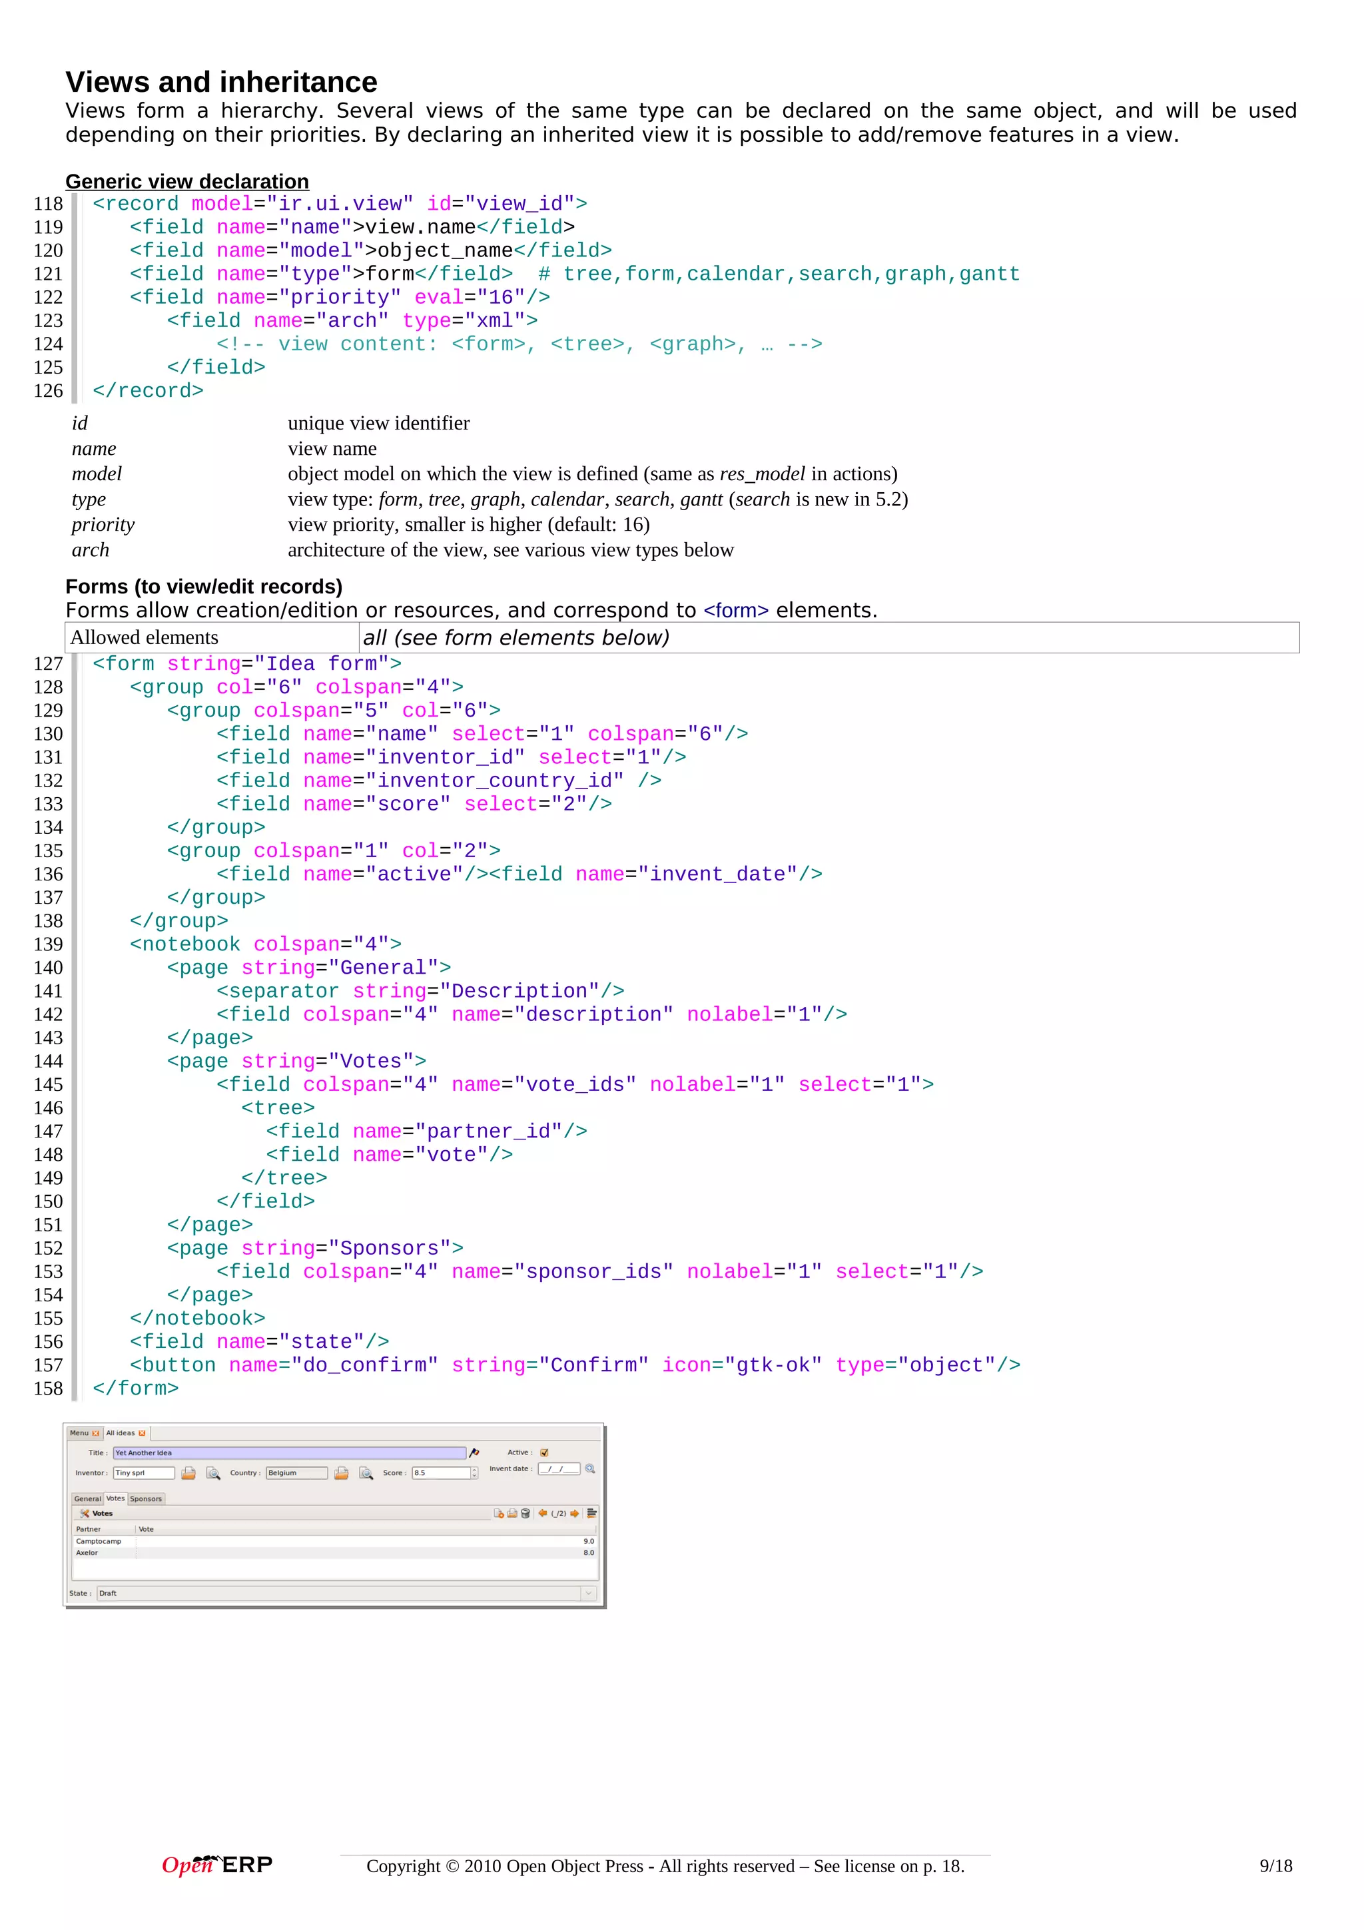Image resolution: width=1364 pixels, height=1930 pixels.
Task: Expand the State dropdown
Action: [588, 1593]
